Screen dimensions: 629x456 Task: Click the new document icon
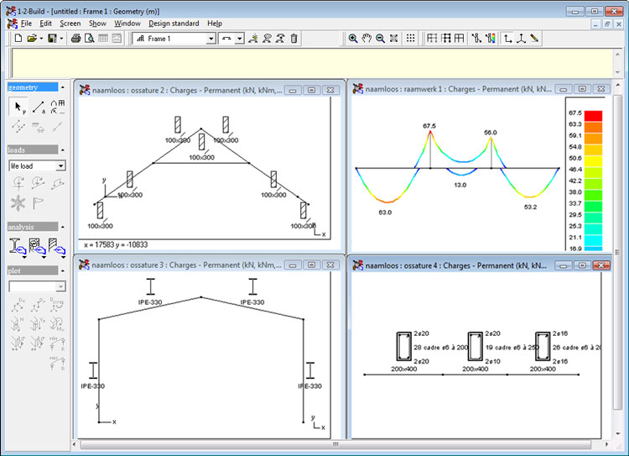18,39
